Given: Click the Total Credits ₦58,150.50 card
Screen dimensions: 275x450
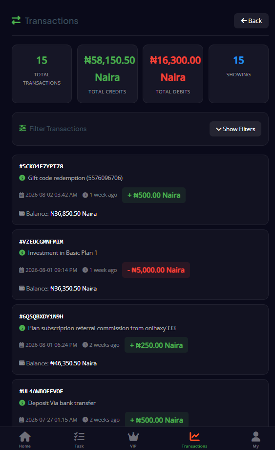Looking at the screenshot, I should [x=107, y=74].
